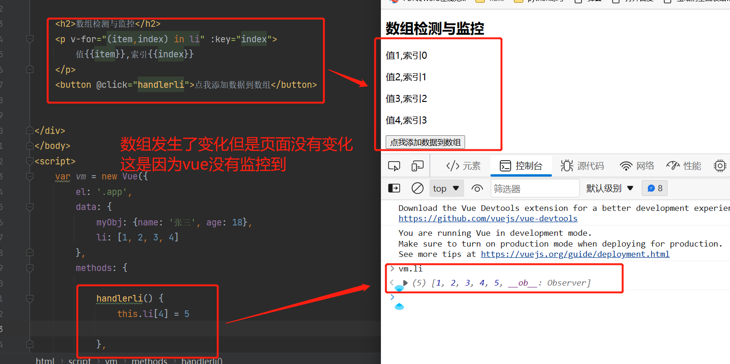Screen dimensions: 730x364
Task: Collapse the handlerli() function fold marker
Action: pyautogui.click(x=30, y=298)
